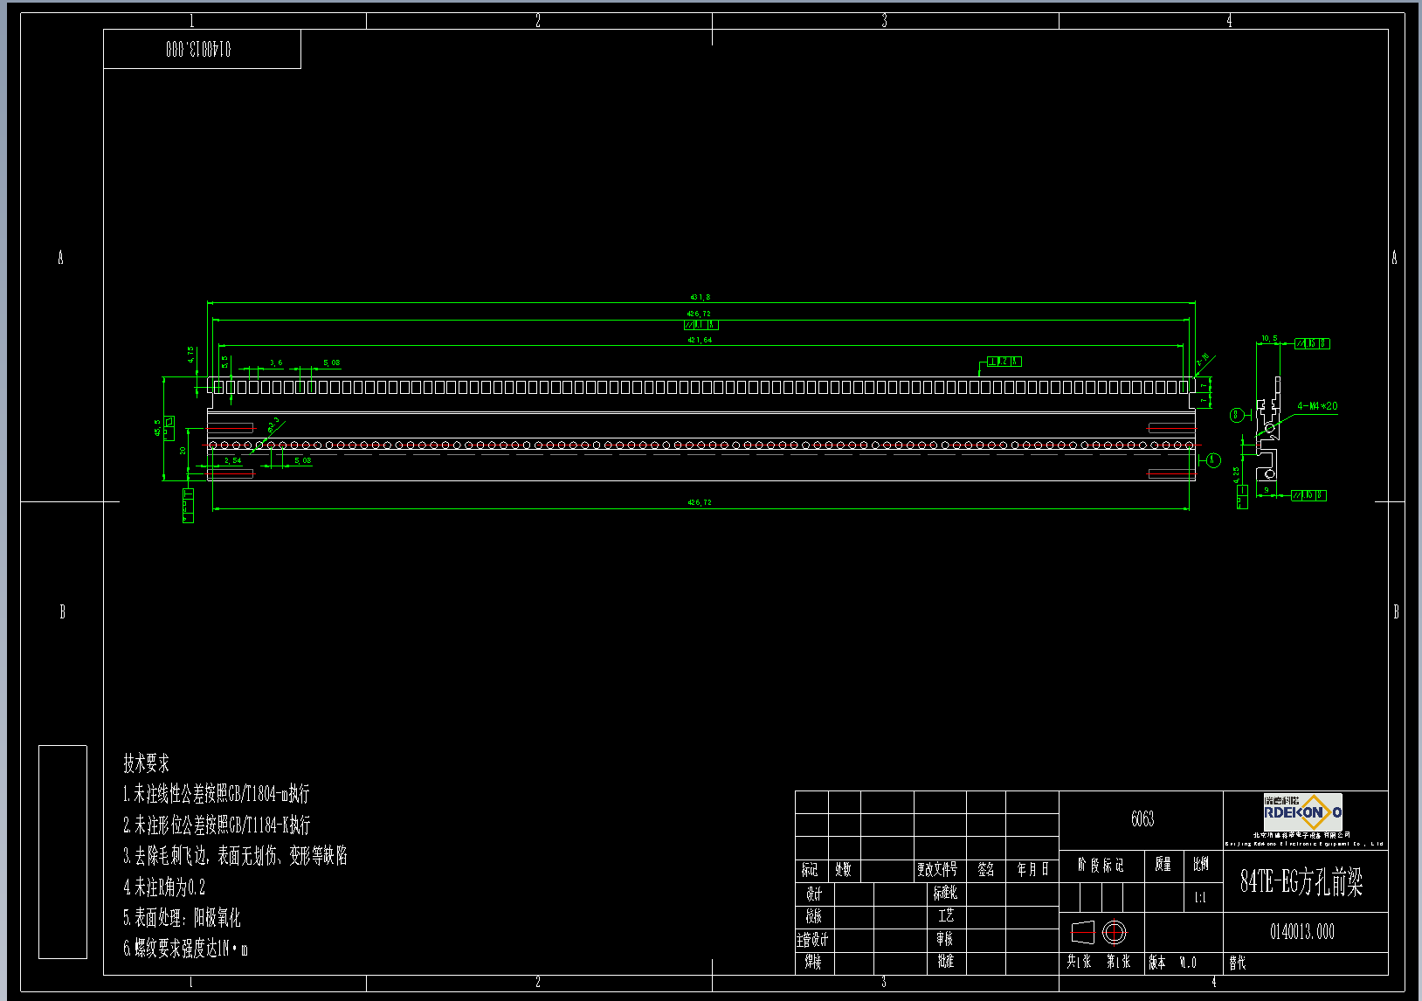Select the 2.54 hole offset dimension
This screenshot has height=1001, width=1422.
(232, 460)
